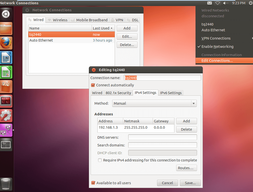Screen dimensions: 253x192
Task: Uncheck Available to all users
Action: click(x=93, y=183)
